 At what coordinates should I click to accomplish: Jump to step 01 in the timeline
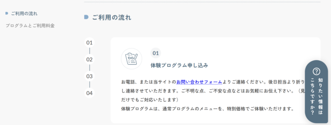click(x=90, y=43)
